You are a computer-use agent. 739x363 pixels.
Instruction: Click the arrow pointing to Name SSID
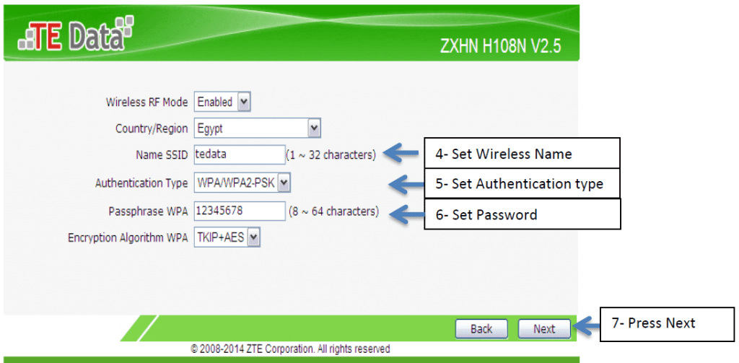point(401,153)
